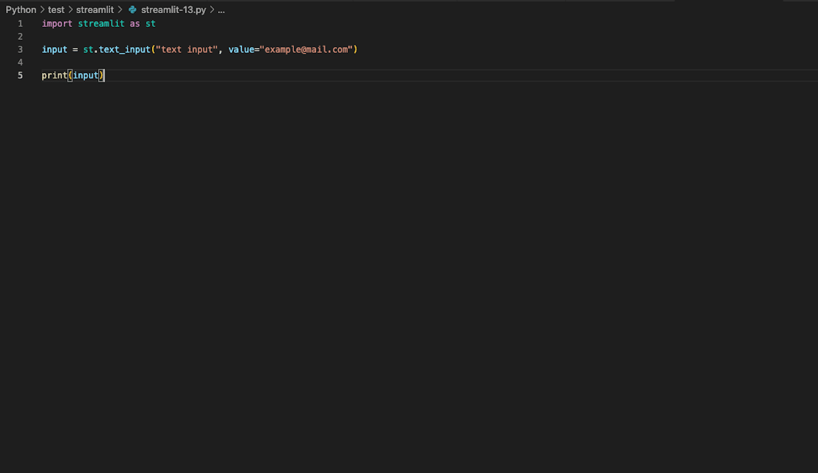Viewport: 818px width, 473px height.
Task: Open the "Python" breadcrumb folder
Action: tap(21, 10)
